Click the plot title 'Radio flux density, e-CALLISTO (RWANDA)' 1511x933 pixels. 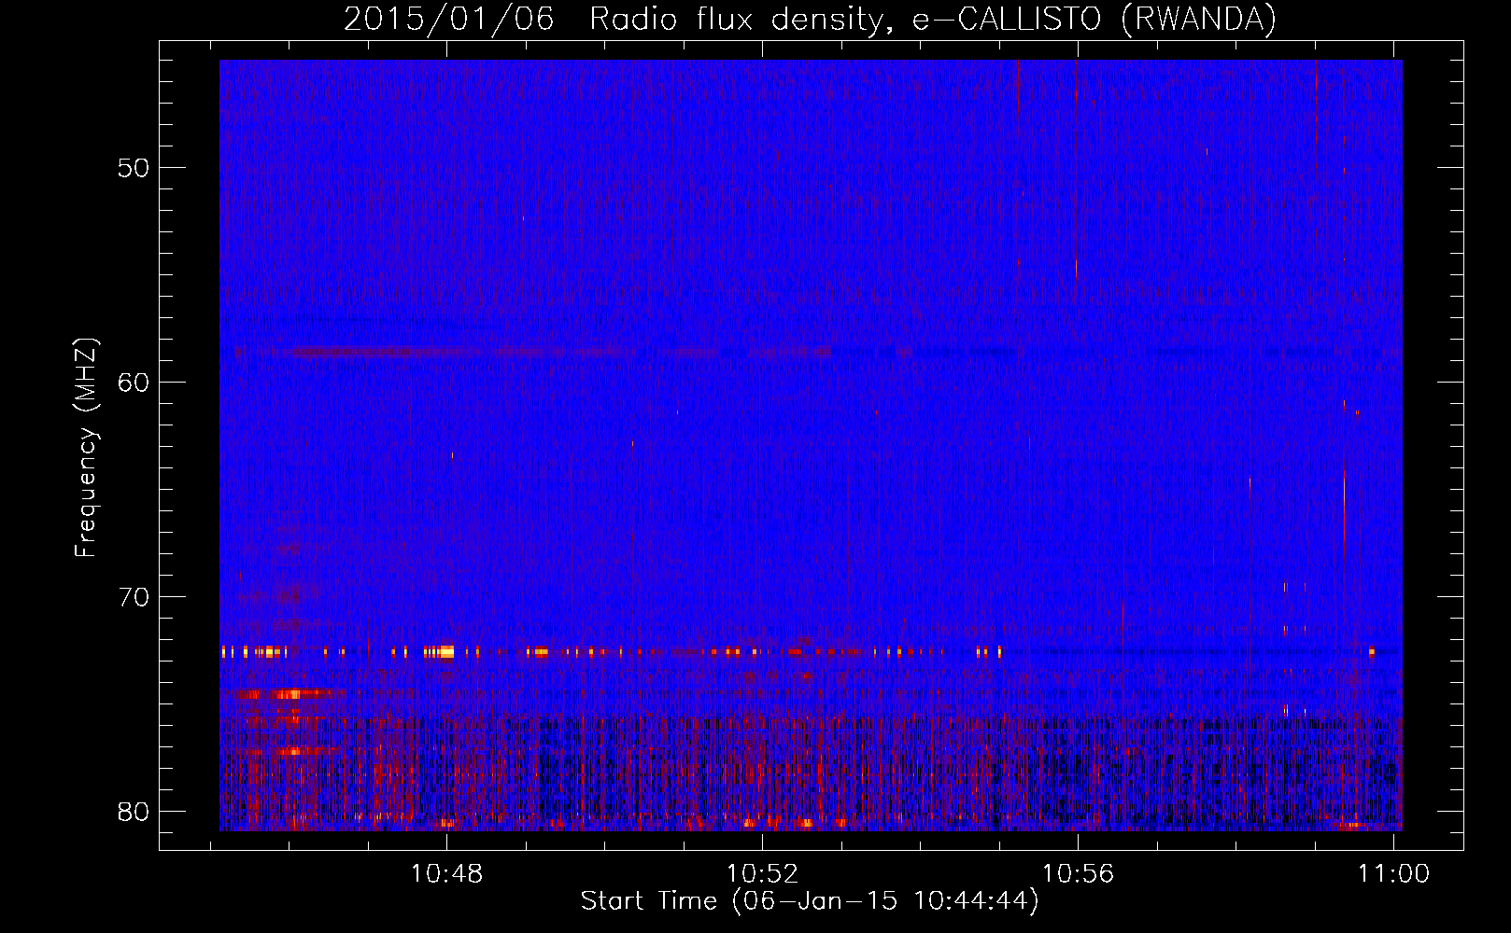tap(933, 20)
